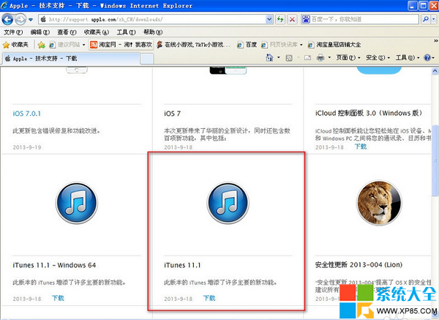Click the vertical scrollbar thumb
The height and width of the screenshot is (320, 439).
click(435, 160)
